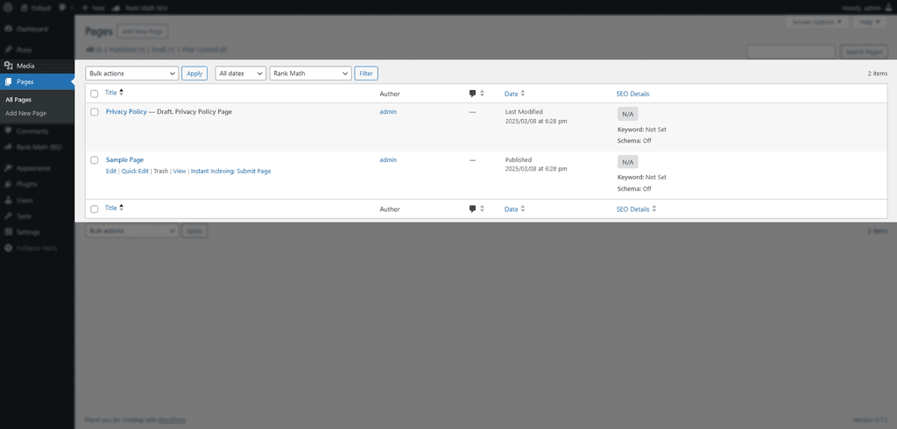Click the header SEO Details column link
The height and width of the screenshot is (429, 897).
coord(632,94)
